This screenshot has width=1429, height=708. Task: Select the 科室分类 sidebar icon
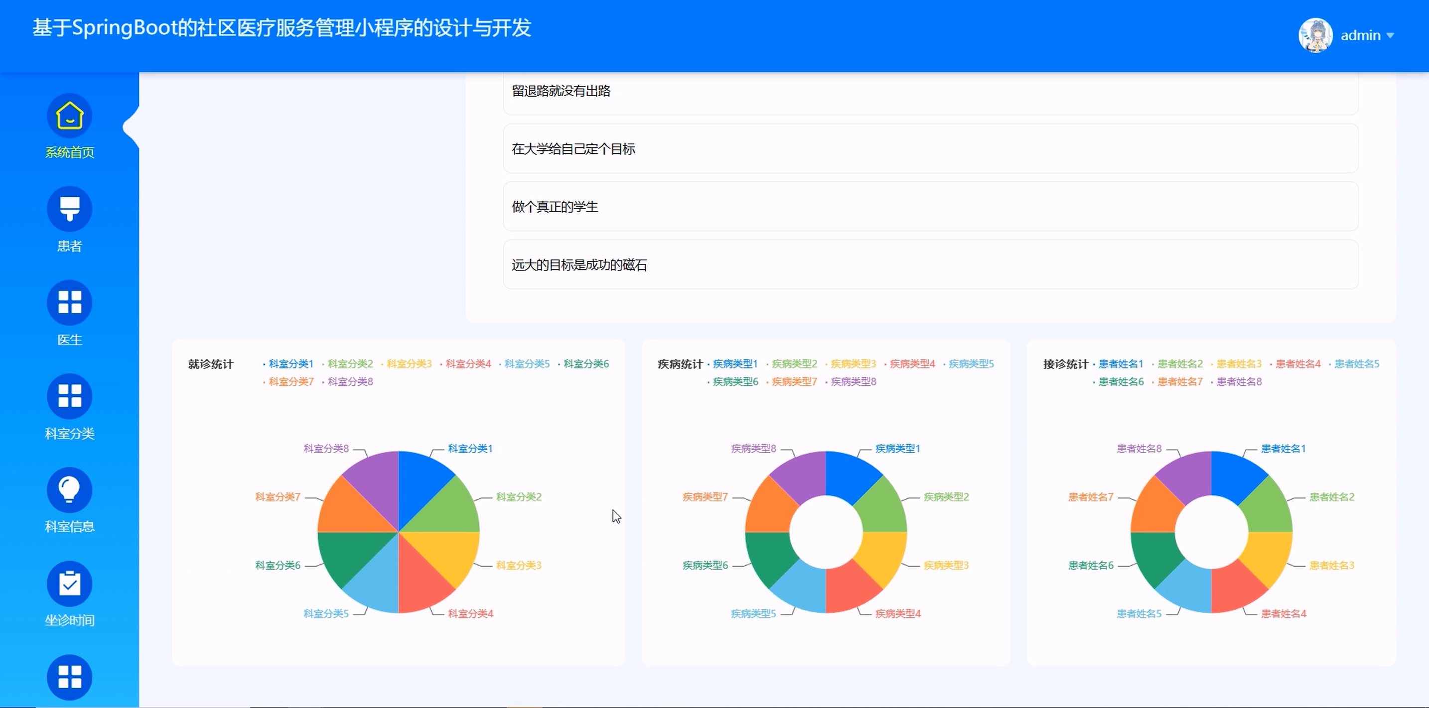[69, 396]
